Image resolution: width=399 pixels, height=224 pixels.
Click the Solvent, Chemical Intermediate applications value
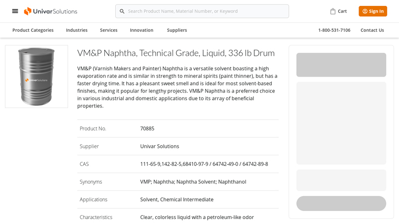point(177,200)
